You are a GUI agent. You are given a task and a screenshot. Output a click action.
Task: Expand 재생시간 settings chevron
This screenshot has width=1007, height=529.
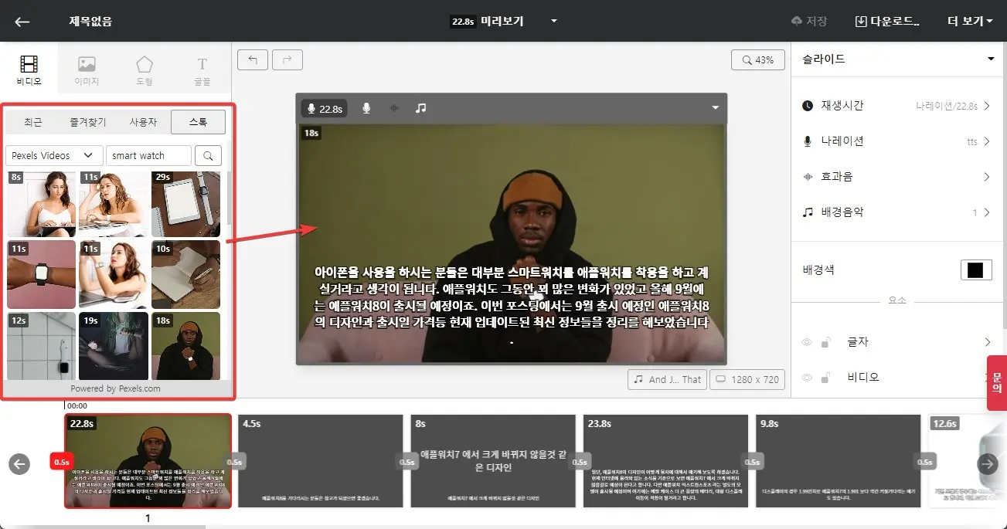pyautogui.click(x=987, y=106)
